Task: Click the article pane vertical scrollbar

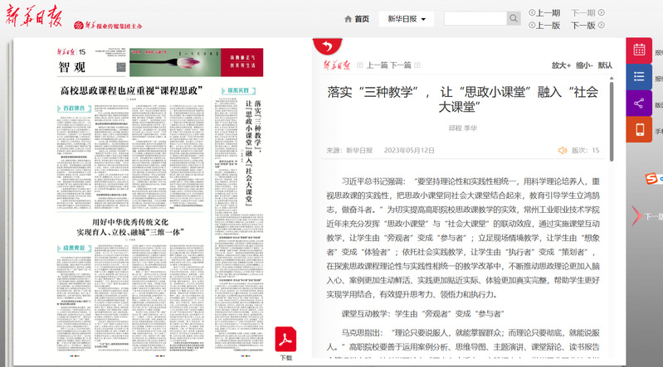Action: [612, 124]
